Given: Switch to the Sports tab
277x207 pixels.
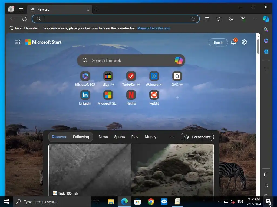Looking at the screenshot, I should (x=119, y=137).
